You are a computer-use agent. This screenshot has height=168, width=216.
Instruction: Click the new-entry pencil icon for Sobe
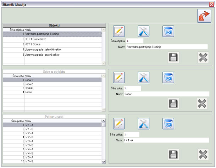coord(119,77)
